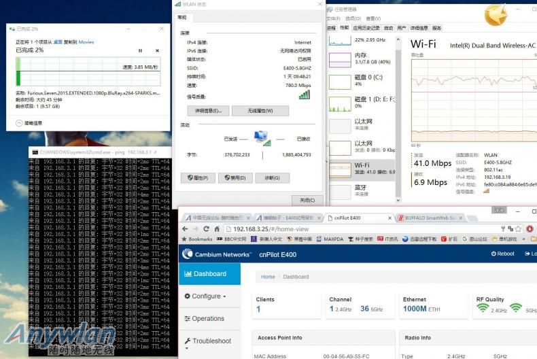Reload the cnPilot page

[x=206, y=229]
